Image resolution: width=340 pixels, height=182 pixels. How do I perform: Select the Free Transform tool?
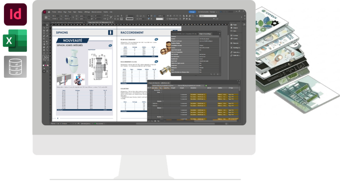click(x=47, y=42)
